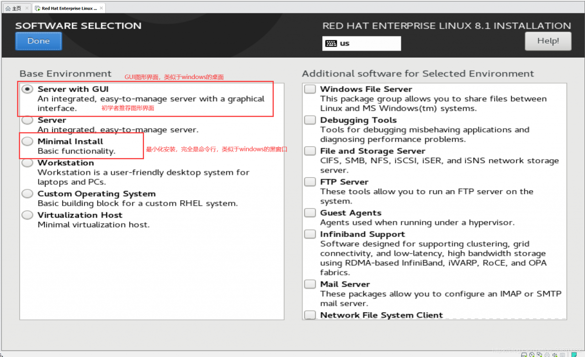Switch to the 主页 home tab
Screen dimensions: 585x357
[16, 8]
